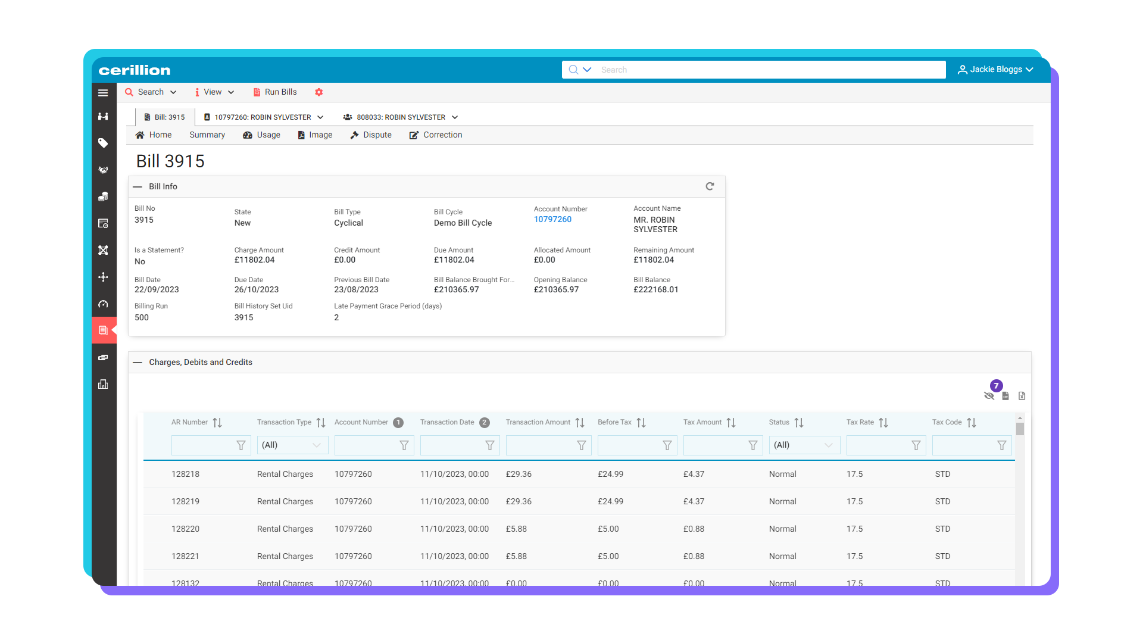Open the reports chart icon in sidebar
This screenshot has height=643, width=1143.
pos(103,384)
